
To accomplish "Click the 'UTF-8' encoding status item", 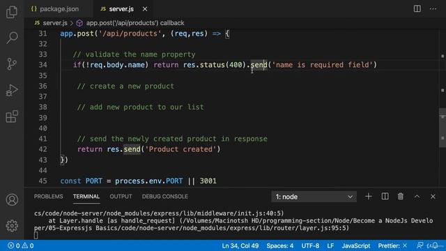I will click(x=310, y=245).
